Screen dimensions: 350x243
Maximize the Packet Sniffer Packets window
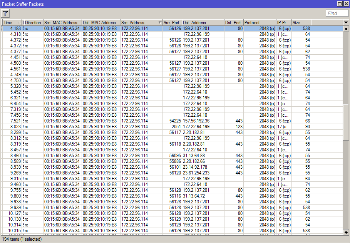[340, 3]
